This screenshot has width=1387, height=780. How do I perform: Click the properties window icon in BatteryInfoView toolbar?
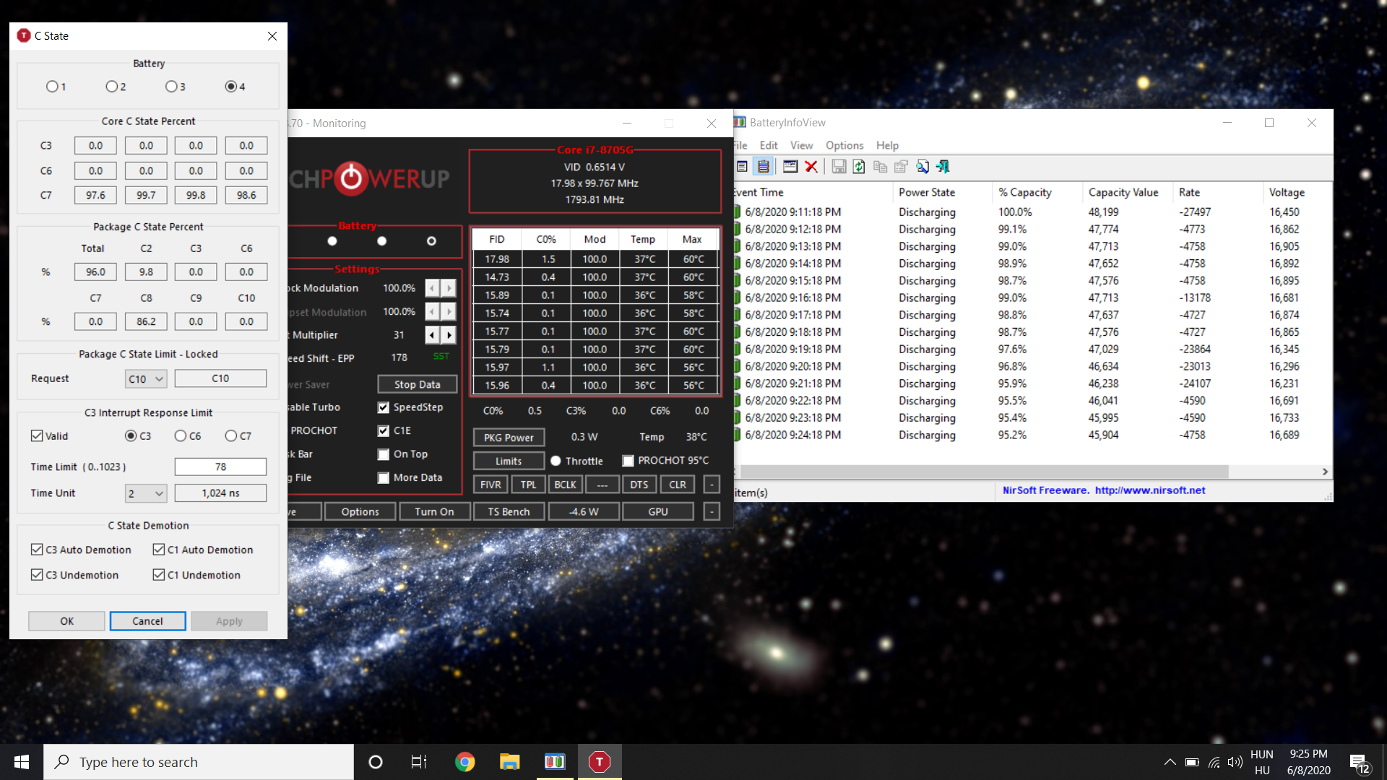point(790,167)
